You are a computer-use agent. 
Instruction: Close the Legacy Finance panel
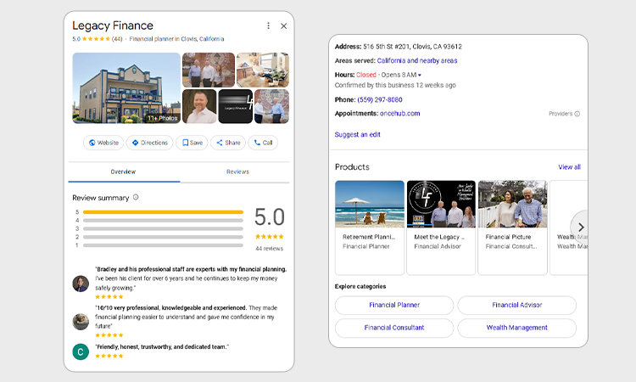[x=283, y=26]
